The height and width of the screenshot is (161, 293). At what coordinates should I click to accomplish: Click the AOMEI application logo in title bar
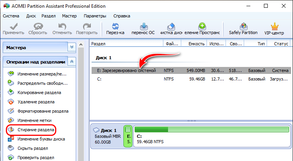click(6, 6)
